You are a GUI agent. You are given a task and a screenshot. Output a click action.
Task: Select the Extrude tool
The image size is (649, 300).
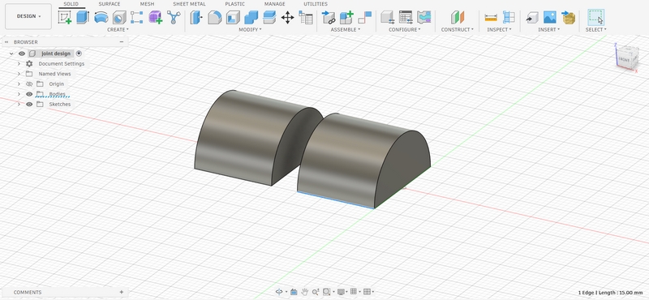83,17
